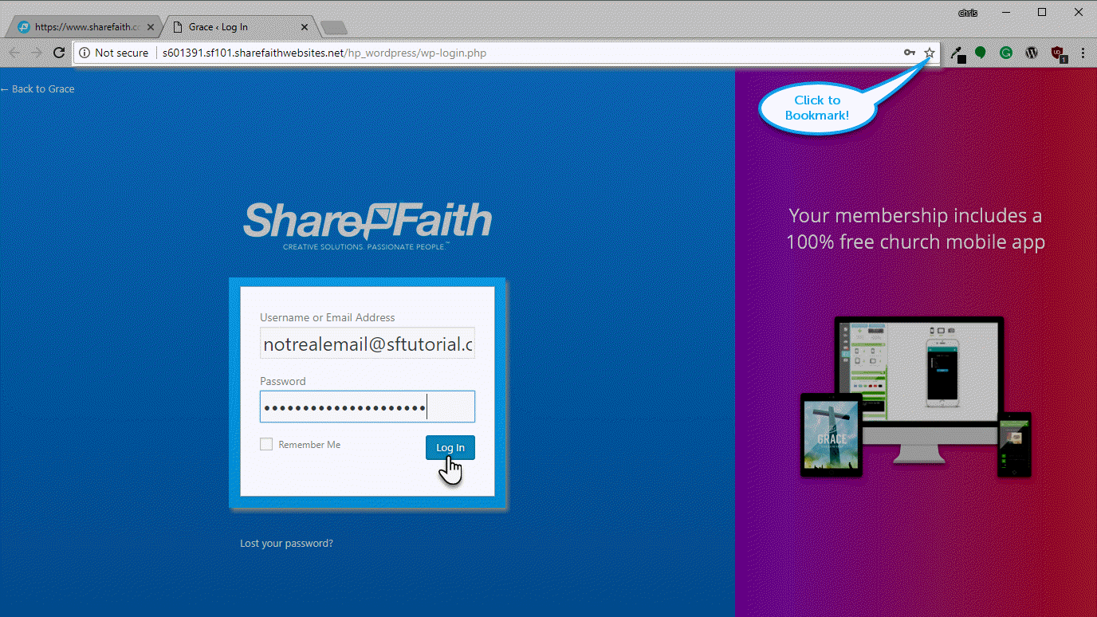Focus the Username or Email Address field
Screen dimensions: 1097x617
point(368,343)
